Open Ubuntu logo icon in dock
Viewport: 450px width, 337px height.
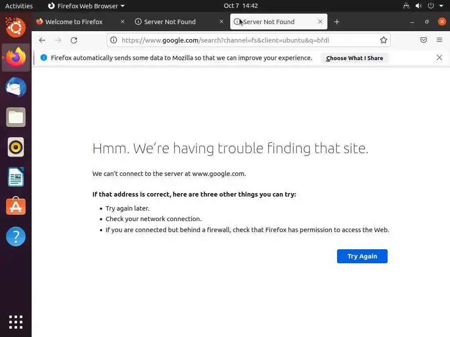tap(16, 27)
